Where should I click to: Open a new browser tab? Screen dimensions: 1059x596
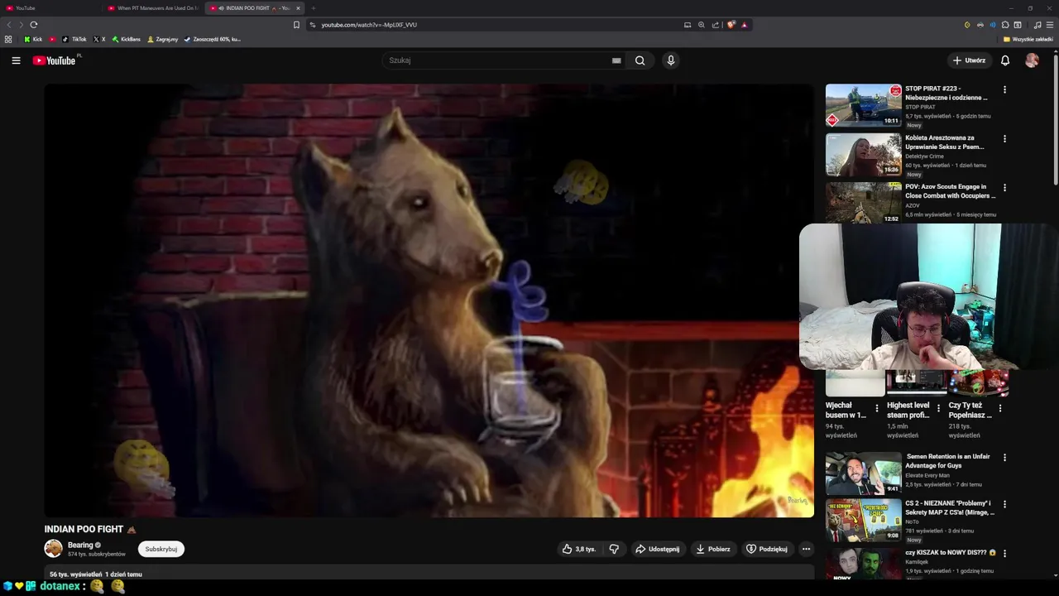pos(314,8)
